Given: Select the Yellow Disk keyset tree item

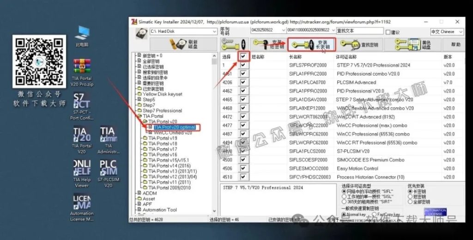Looking at the screenshot, I should [x=162, y=94].
